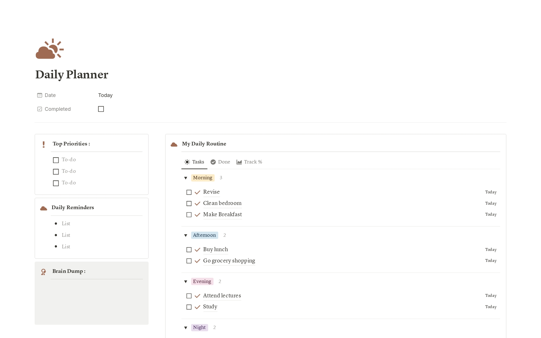The image size is (541, 338).
Task: Click the exclamation icon beside Top Priorities
Action: pos(44,144)
